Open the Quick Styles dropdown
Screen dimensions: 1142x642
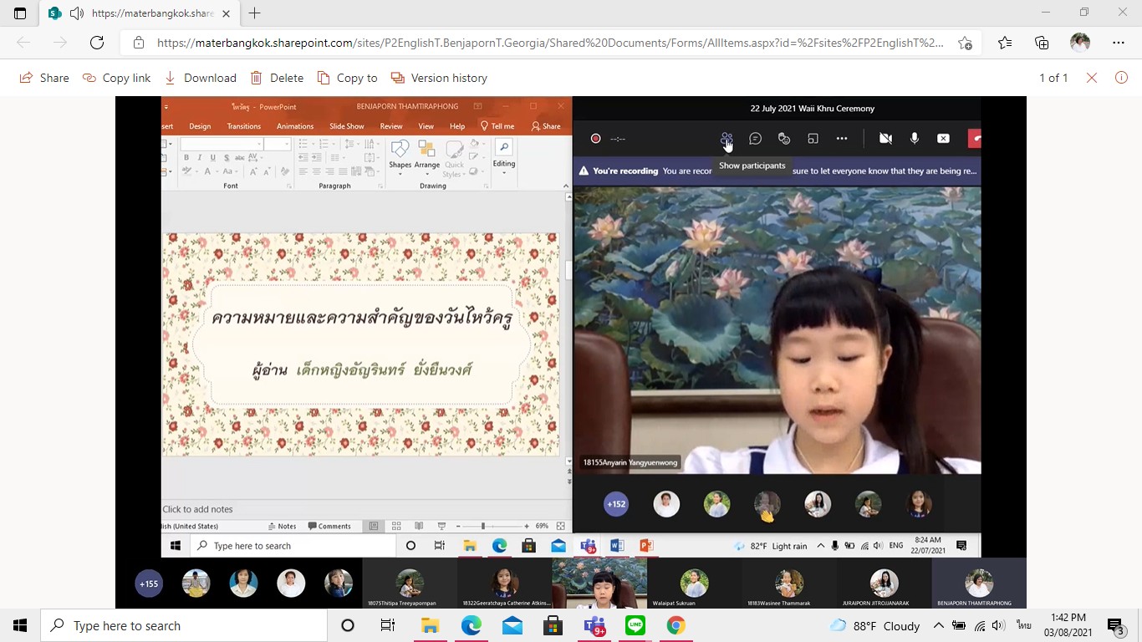(453, 158)
